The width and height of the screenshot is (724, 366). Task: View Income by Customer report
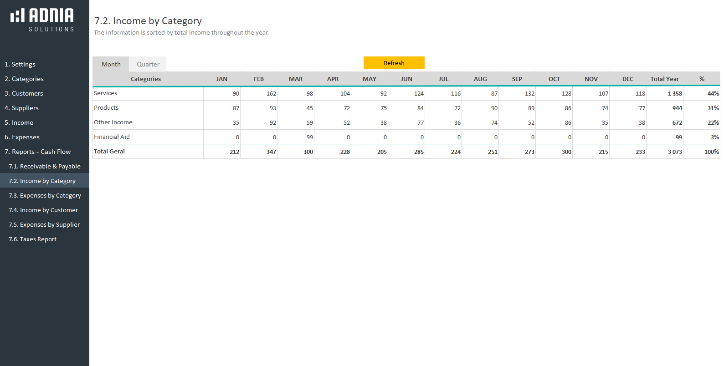pyautogui.click(x=43, y=210)
